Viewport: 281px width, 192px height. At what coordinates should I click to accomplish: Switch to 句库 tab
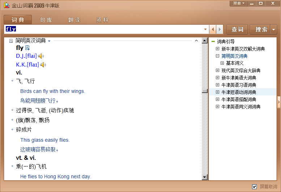click(46, 20)
